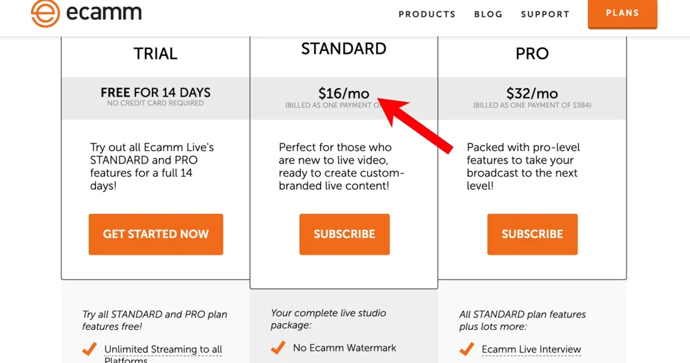Select the $16/mo Standard price
The width and height of the screenshot is (690, 363).
click(x=344, y=93)
